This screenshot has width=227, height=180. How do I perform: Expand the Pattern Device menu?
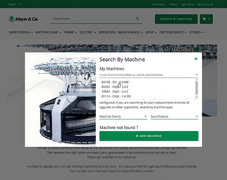(173, 32)
